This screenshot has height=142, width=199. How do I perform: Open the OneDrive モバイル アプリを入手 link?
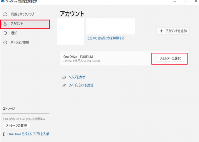[x=28, y=134]
